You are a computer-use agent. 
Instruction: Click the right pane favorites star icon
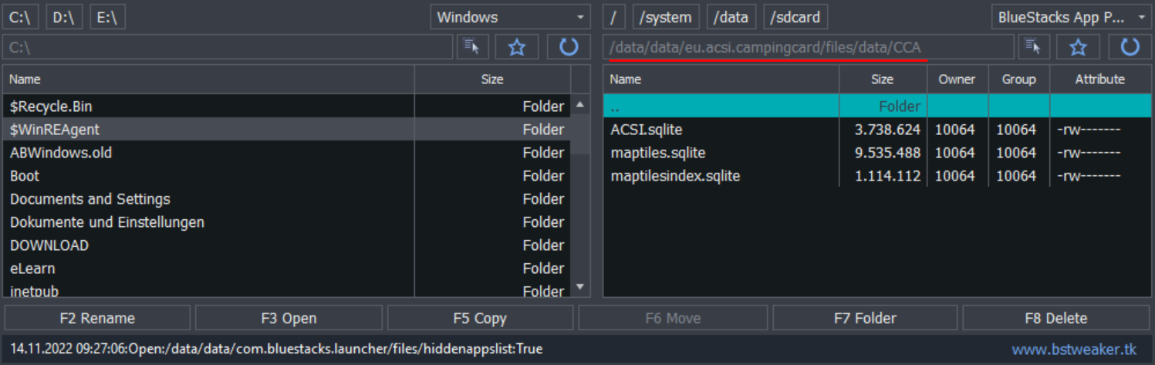(x=1079, y=47)
